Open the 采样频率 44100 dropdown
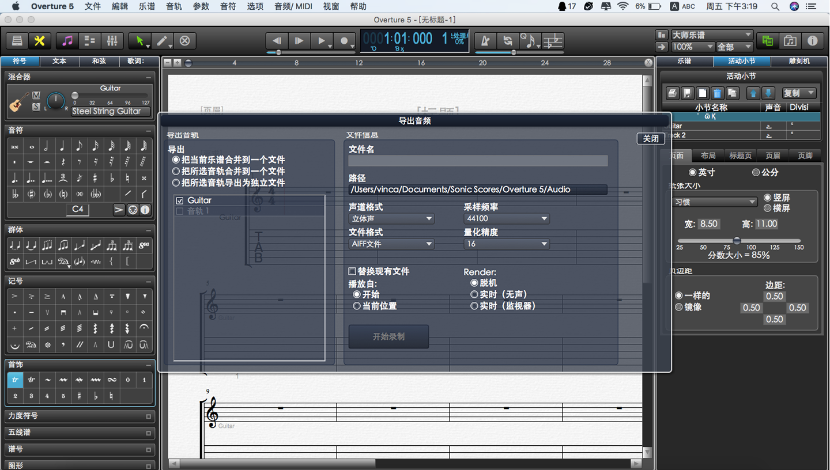830x470 pixels. click(507, 218)
